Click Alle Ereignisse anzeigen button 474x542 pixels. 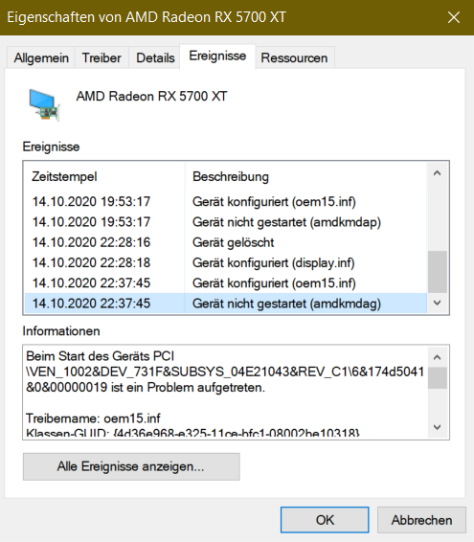(x=131, y=466)
